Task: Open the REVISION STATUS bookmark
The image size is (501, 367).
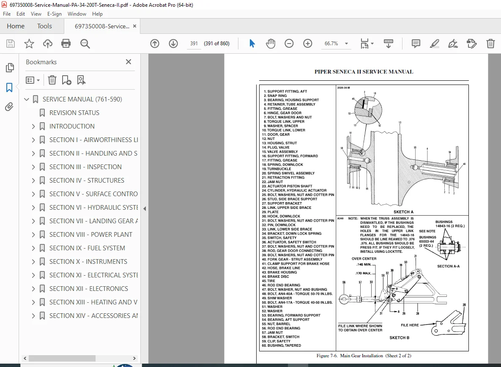Action: tap(74, 113)
